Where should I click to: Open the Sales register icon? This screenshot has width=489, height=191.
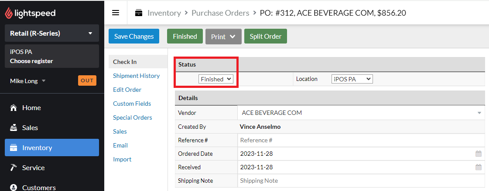(x=14, y=127)
